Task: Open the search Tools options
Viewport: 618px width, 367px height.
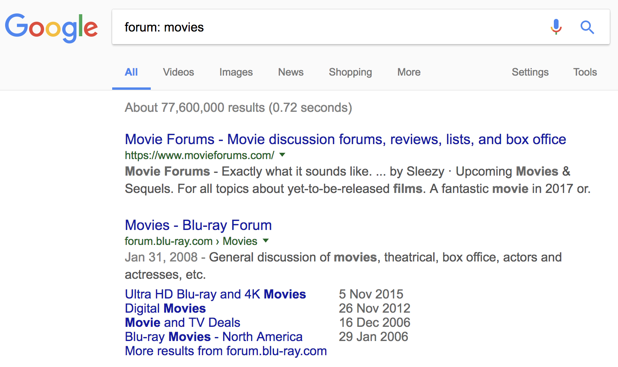Action: (x=585, y=72)
